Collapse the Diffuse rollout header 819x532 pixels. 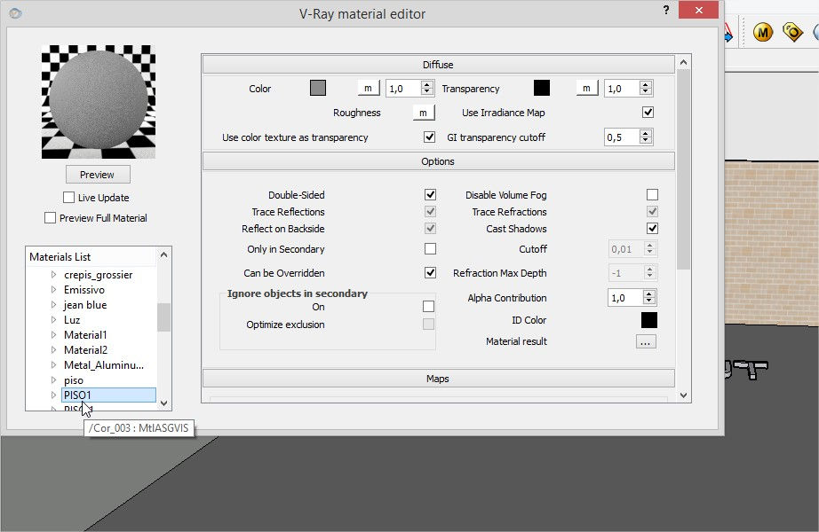[438, 65]
